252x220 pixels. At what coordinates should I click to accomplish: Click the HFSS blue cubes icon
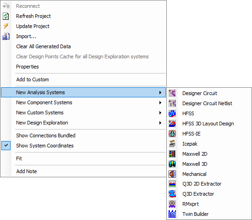172,113
